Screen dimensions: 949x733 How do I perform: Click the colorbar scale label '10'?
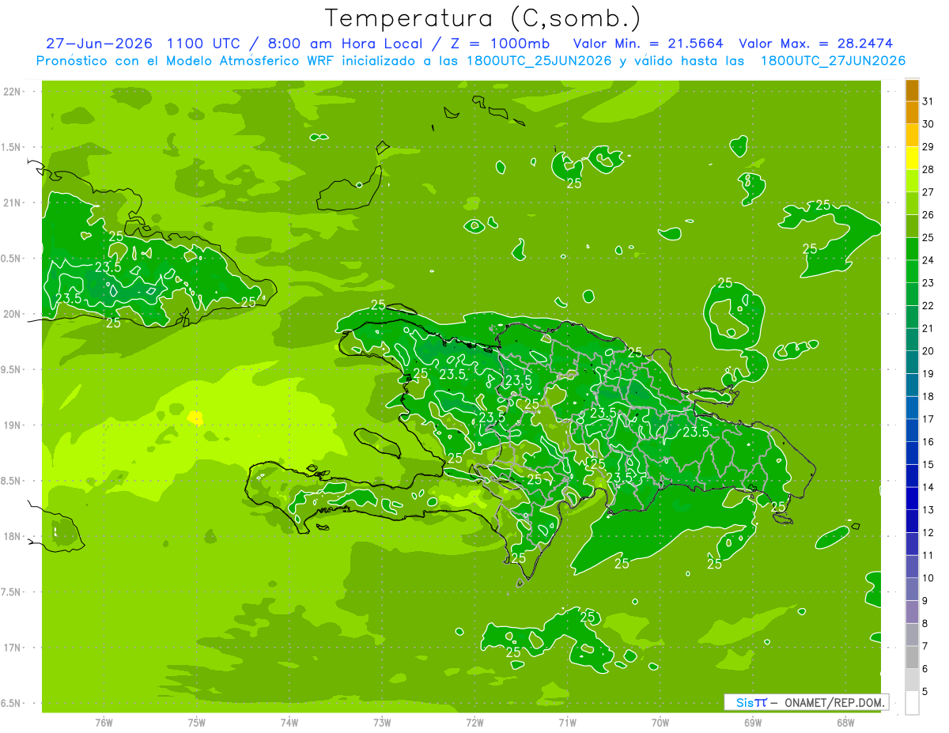click(x=928, y=579)
